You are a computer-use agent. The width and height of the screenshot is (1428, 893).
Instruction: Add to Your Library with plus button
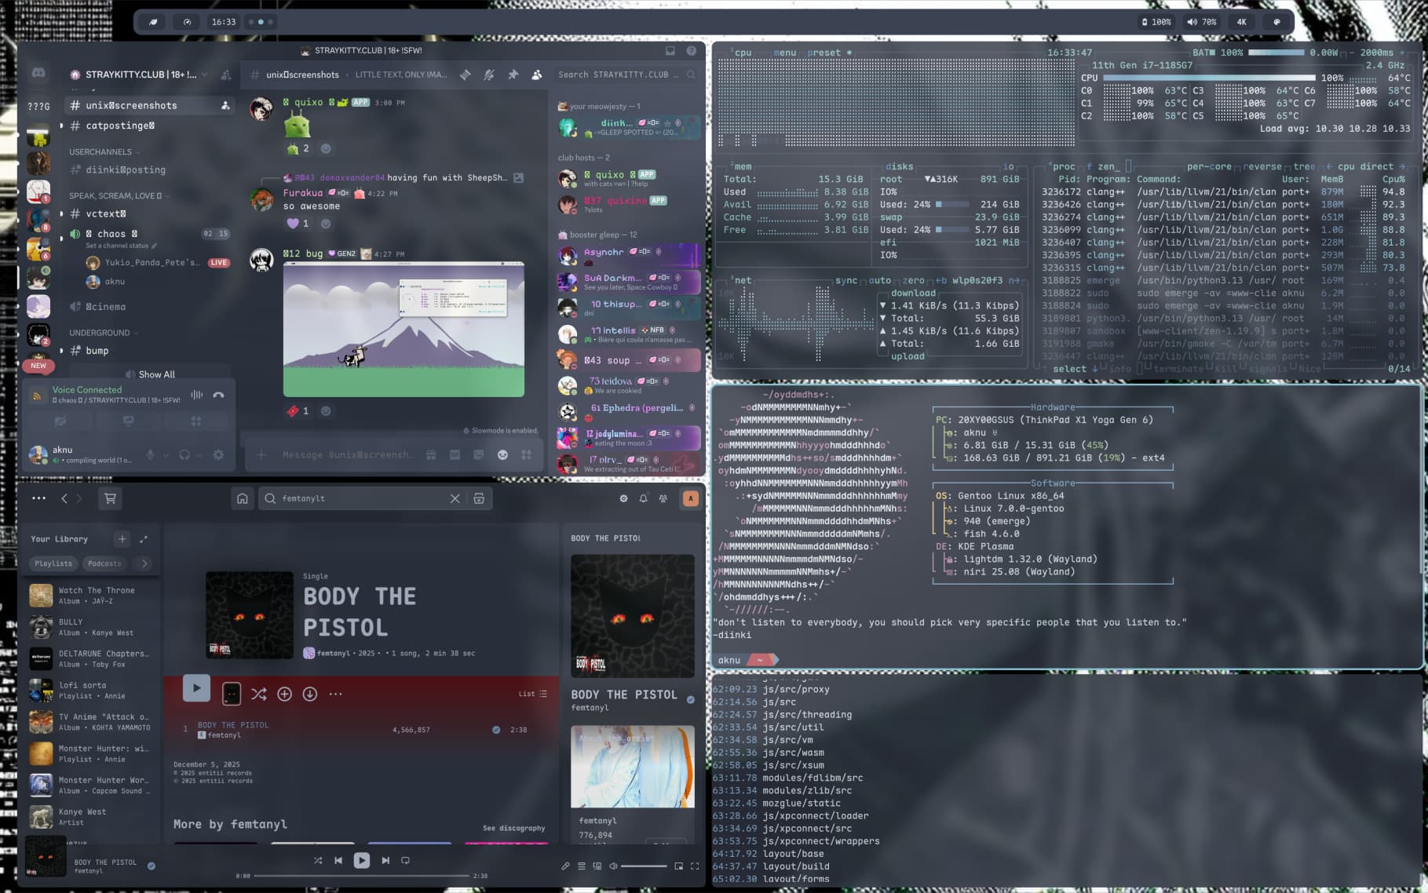122,539
